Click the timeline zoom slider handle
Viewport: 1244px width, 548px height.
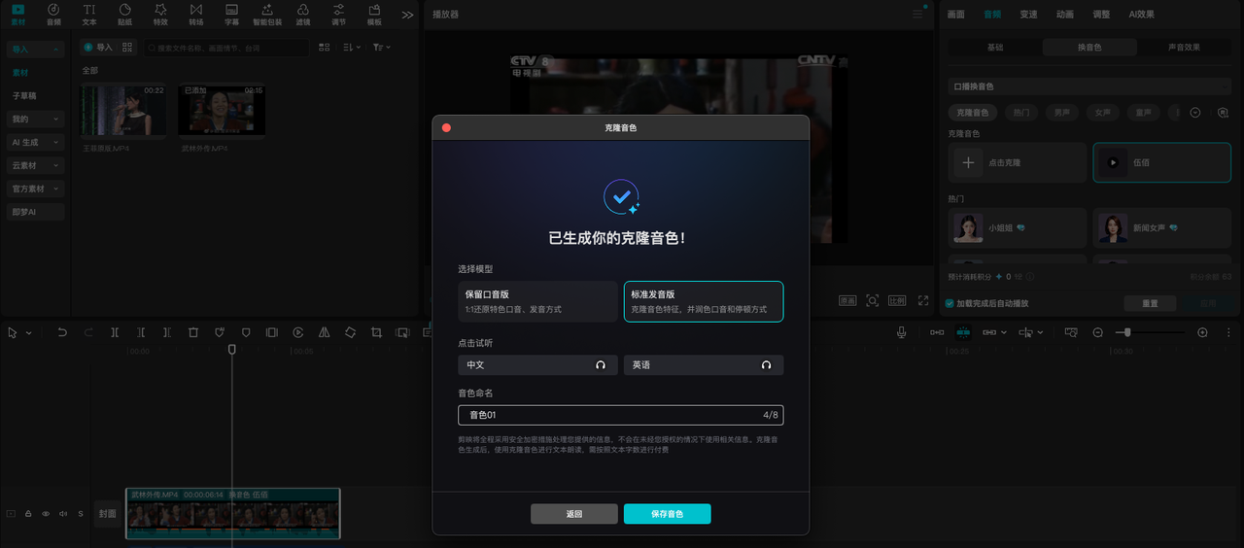1127,332
